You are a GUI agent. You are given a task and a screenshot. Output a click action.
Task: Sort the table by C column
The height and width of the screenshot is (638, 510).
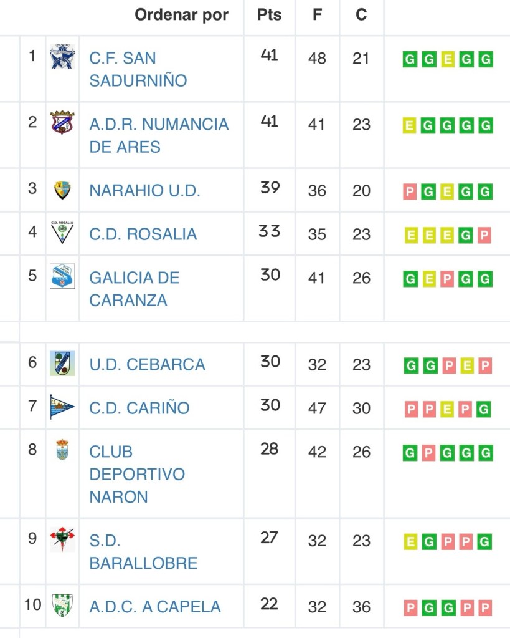click(x=361, y=15)
